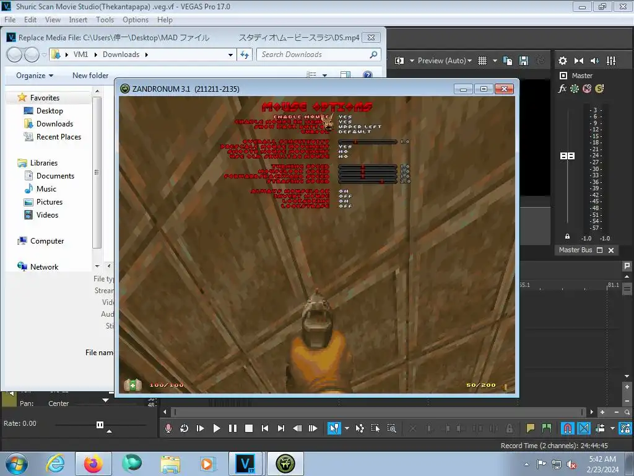Toggle the Master fader lock icon
The image size is (634, 476).
pyautogui.click(x=567, y=236)
